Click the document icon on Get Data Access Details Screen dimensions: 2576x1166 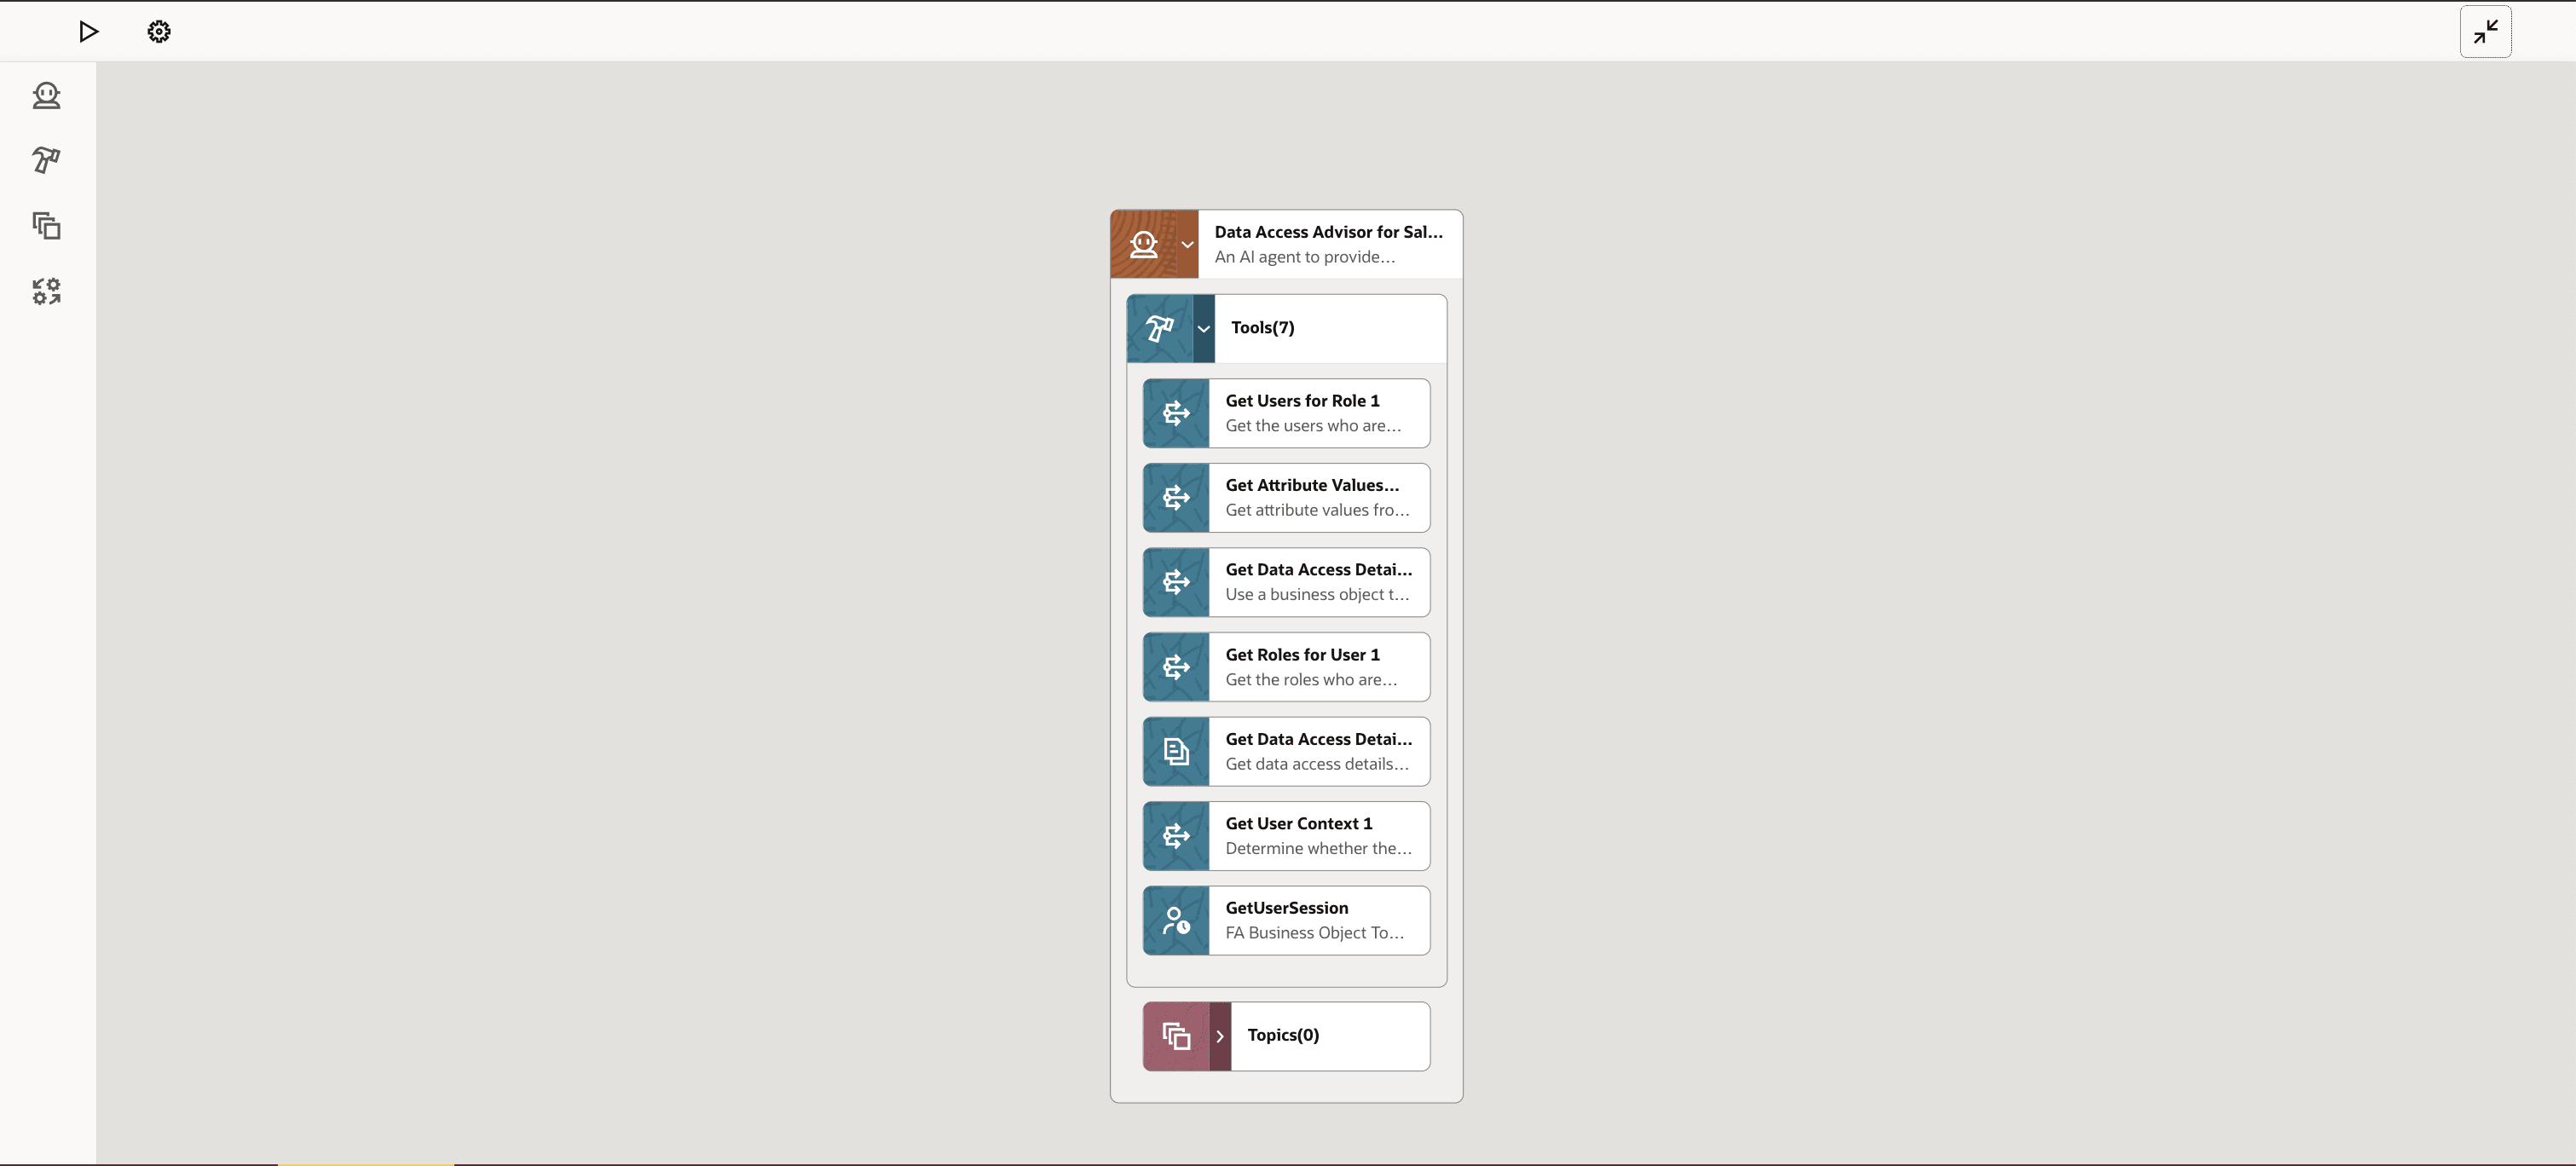click(1176, 751)
